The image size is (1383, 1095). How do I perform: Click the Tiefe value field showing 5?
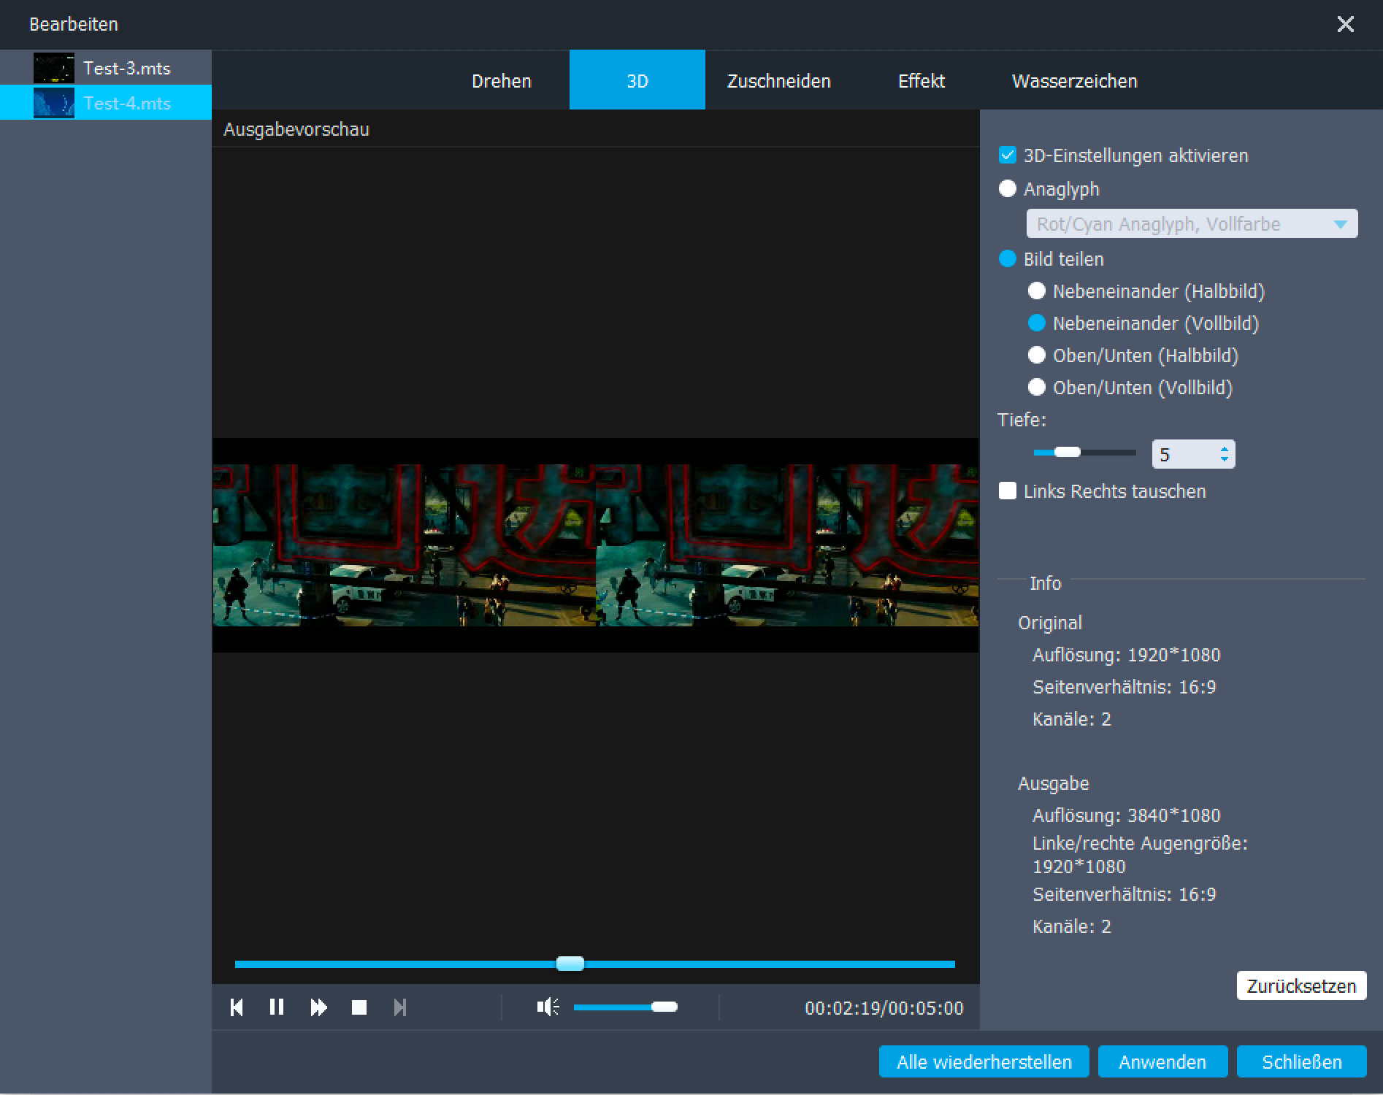[x=1184, y=454]
